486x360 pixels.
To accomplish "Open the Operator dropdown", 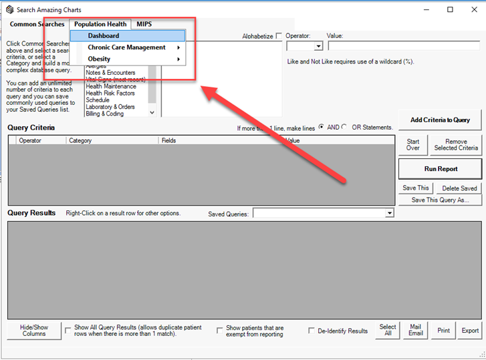I will coord(318,46).
